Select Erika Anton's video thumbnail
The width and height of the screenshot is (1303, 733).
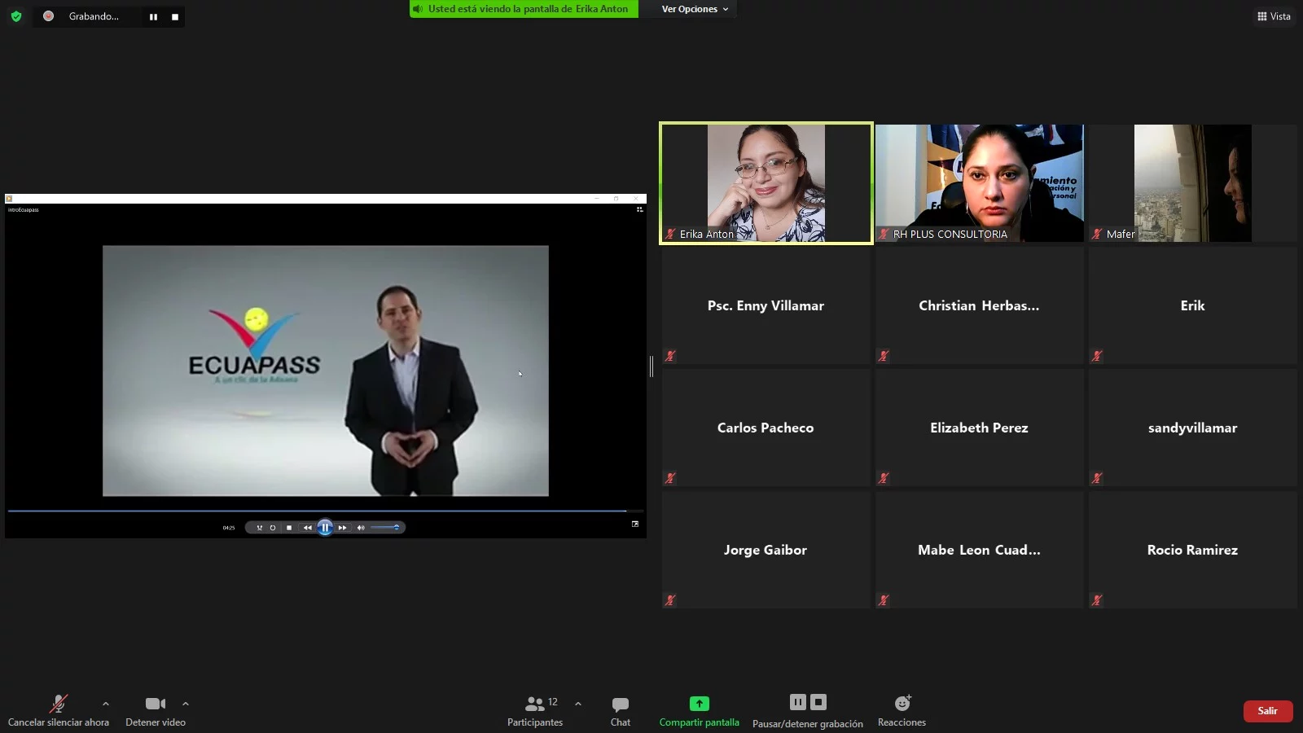coord(766,182)
